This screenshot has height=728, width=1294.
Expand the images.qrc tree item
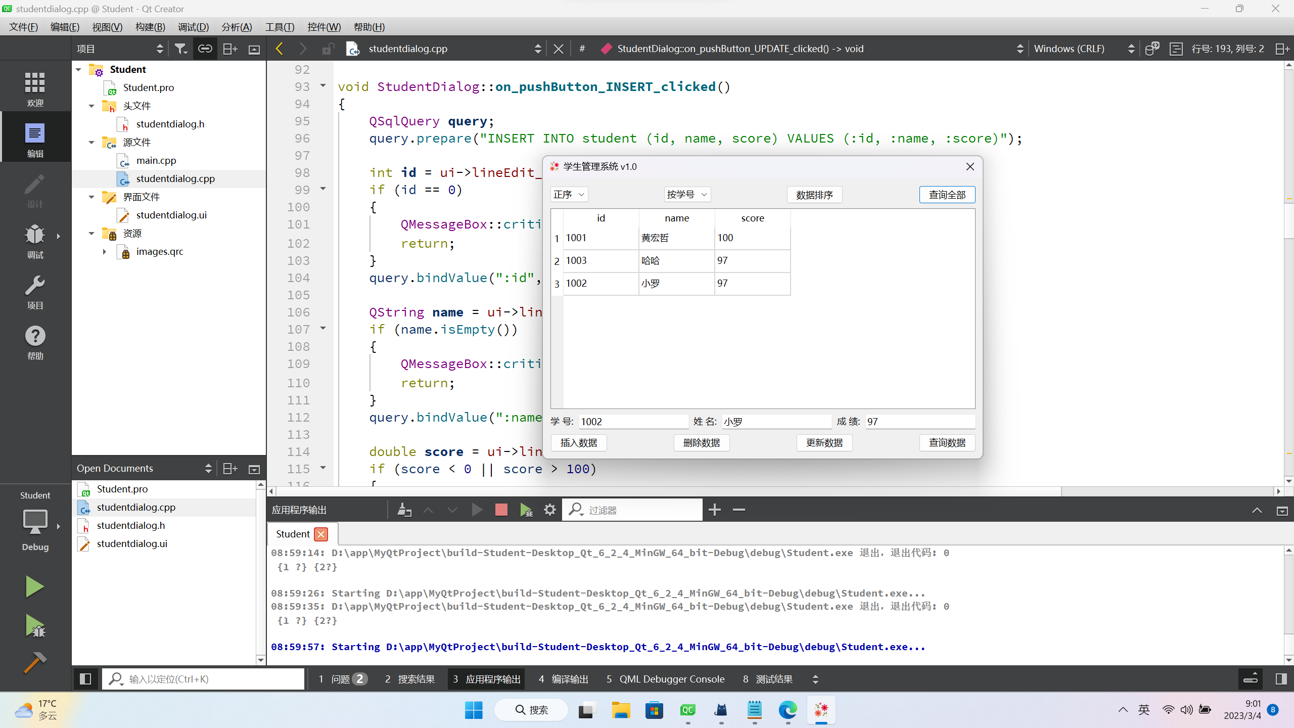point(105,251)
